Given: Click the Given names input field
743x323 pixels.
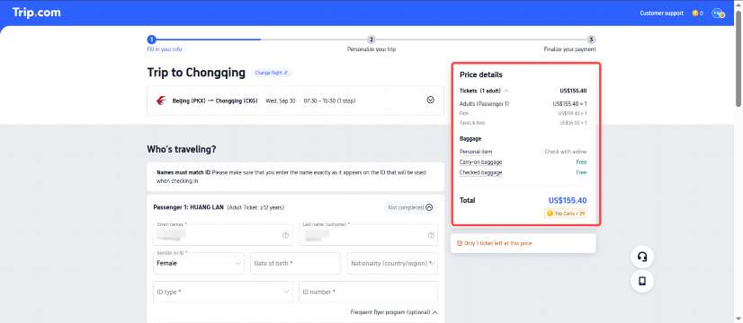Looking at the screenshot, I should [x=223, y=234].
